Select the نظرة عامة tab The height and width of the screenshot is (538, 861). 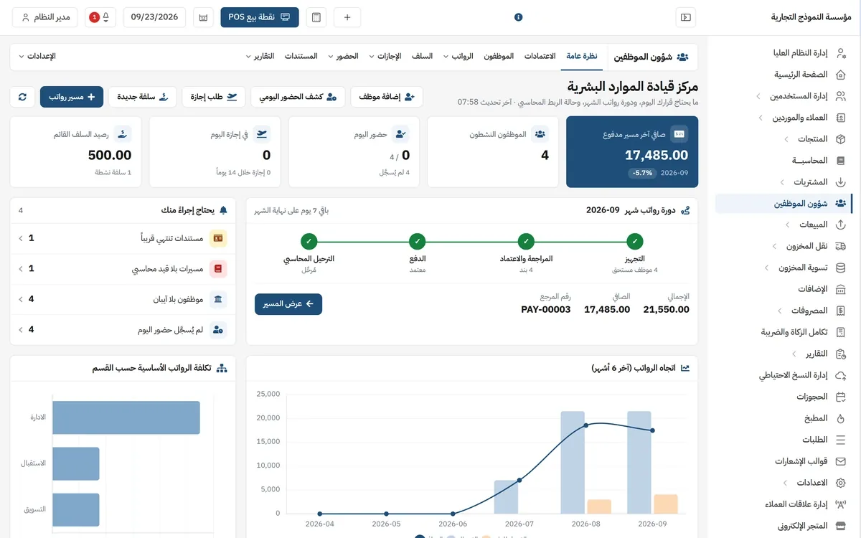click(582, 56)
